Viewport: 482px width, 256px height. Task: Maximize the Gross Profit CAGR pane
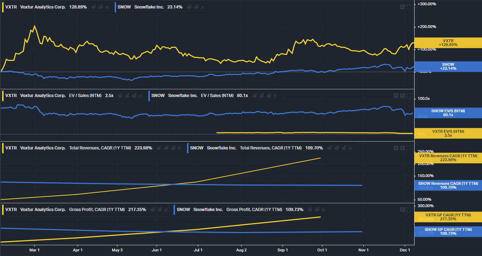click(x=409, y=210)
